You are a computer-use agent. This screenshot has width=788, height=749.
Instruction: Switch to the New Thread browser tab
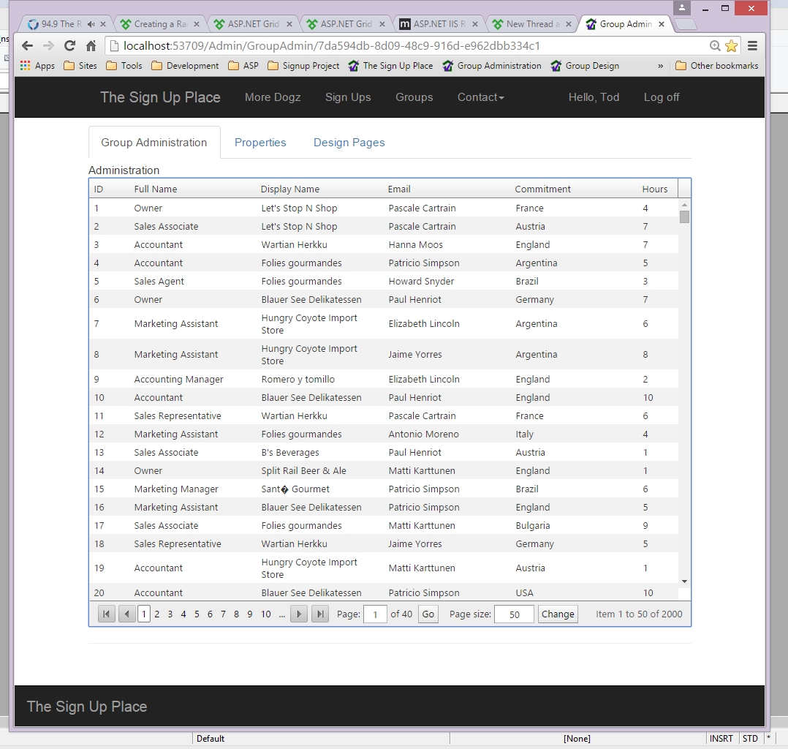(531, 24)
